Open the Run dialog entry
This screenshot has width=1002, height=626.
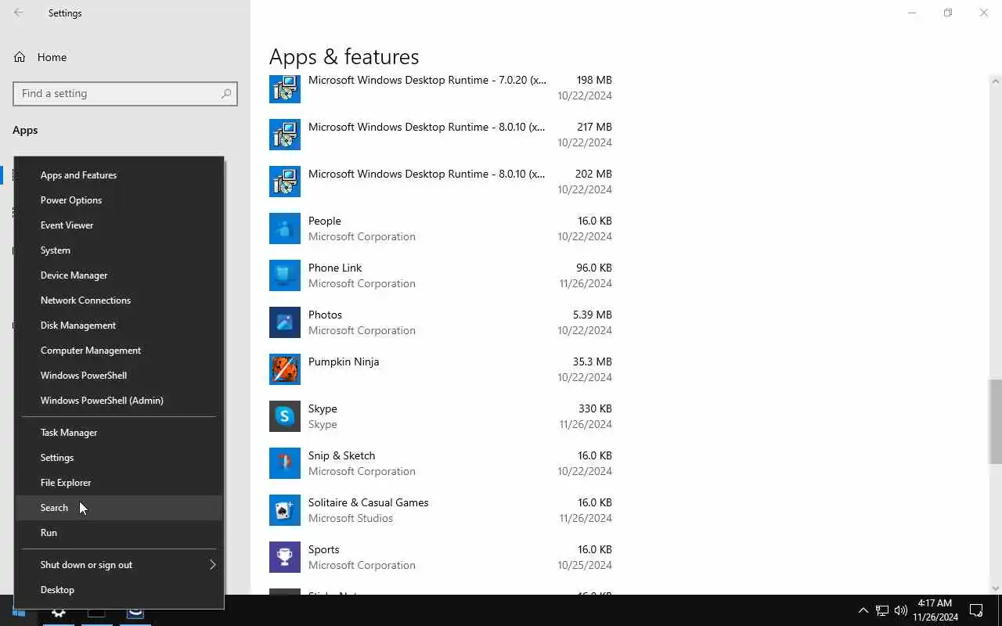(119, 533)
